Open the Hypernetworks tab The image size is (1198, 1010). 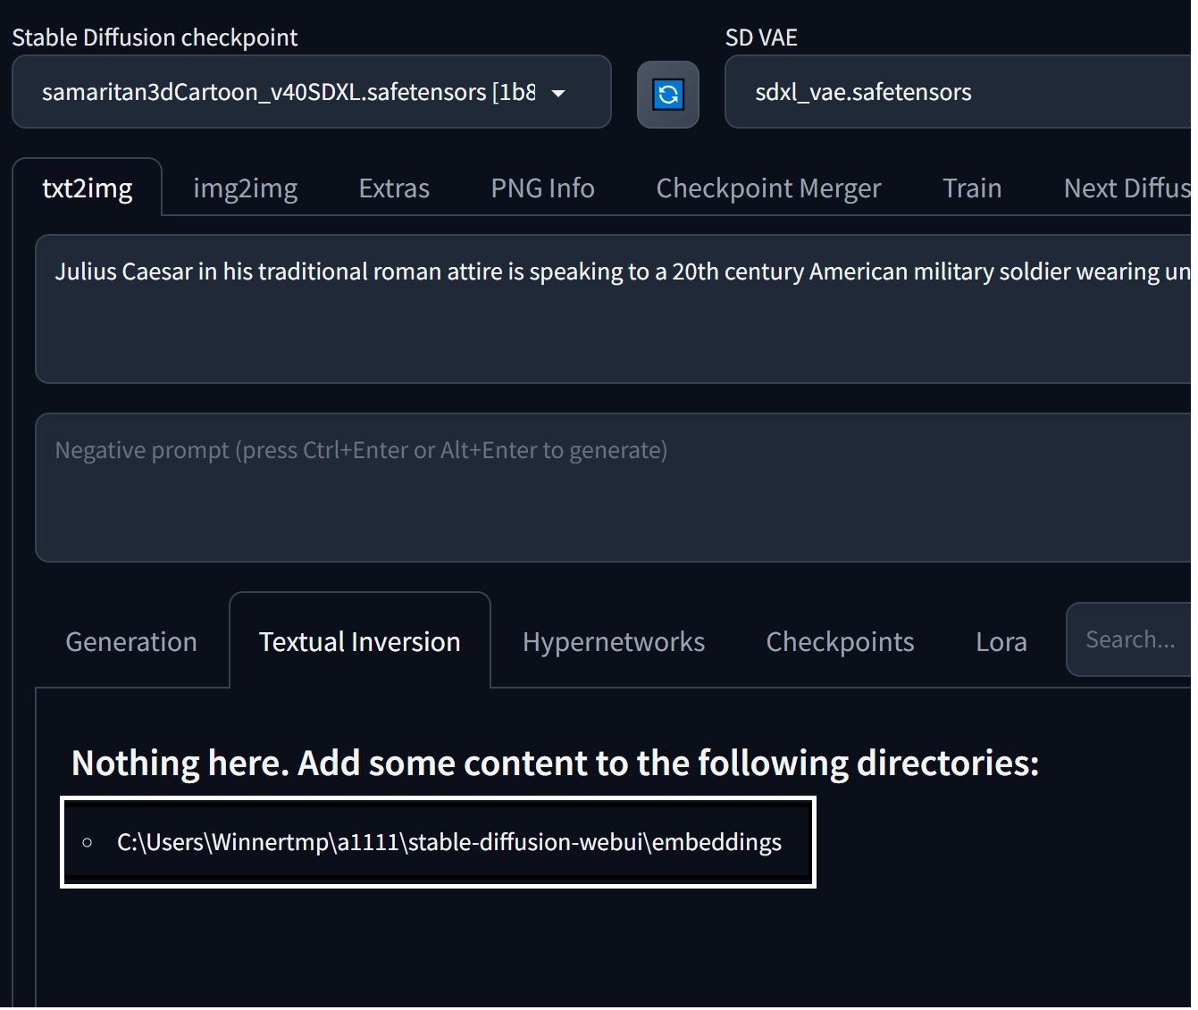(613, 640)
